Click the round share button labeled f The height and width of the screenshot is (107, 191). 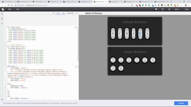137,60
